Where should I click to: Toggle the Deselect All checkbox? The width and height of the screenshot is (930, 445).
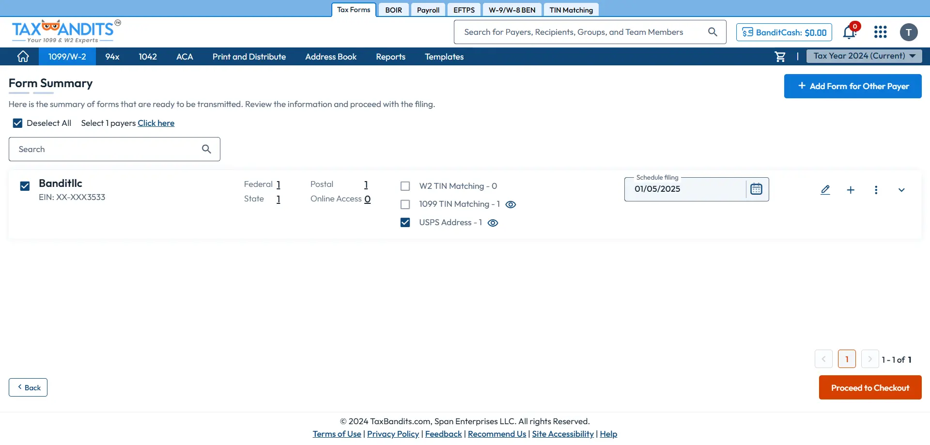[17, 123]
